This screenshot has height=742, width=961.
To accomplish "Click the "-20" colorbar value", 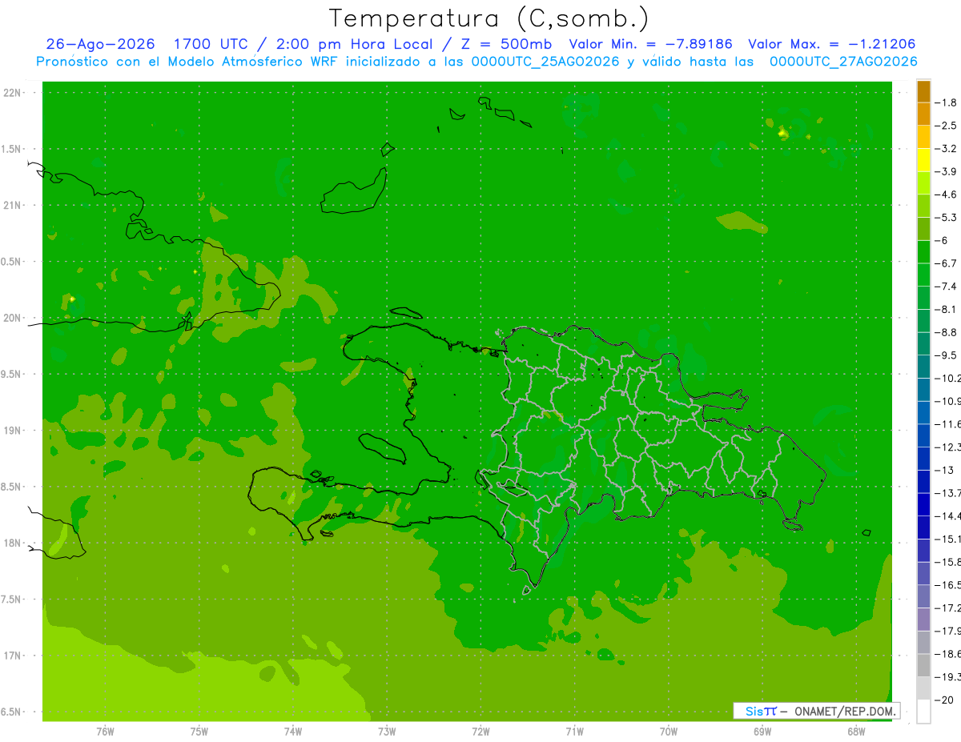I will point(943,700).
